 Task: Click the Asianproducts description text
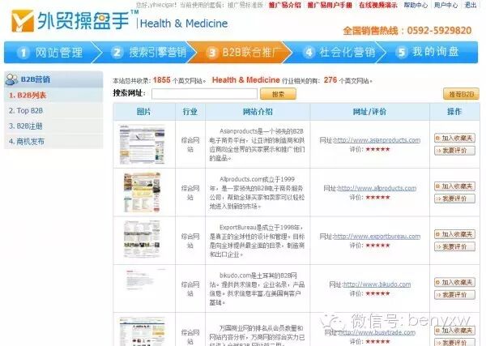pos(257,145)
